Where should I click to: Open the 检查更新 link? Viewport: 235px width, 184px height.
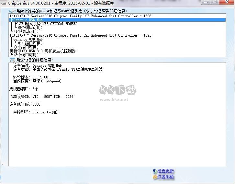(165, 171)
